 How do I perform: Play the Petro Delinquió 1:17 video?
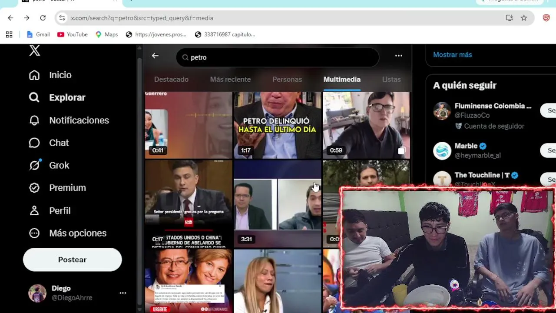(278, 125)
